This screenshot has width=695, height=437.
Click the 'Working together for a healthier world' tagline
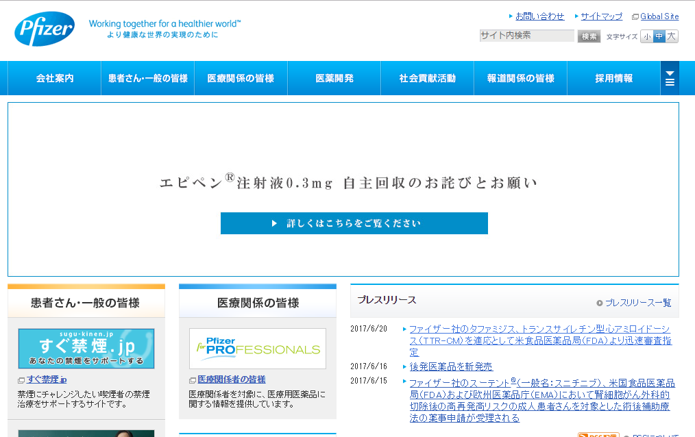165,23
